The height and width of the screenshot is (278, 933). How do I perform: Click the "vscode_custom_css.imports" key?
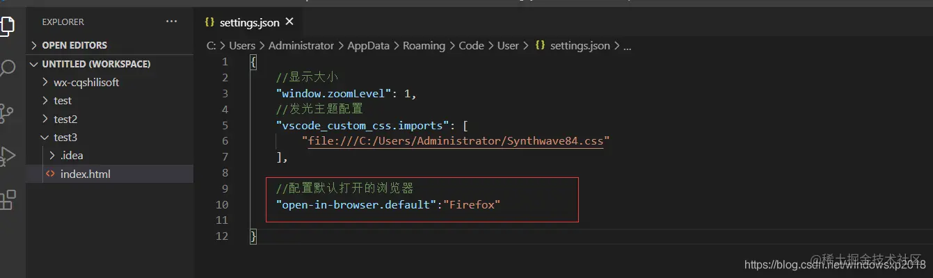[x=361, y=126]
